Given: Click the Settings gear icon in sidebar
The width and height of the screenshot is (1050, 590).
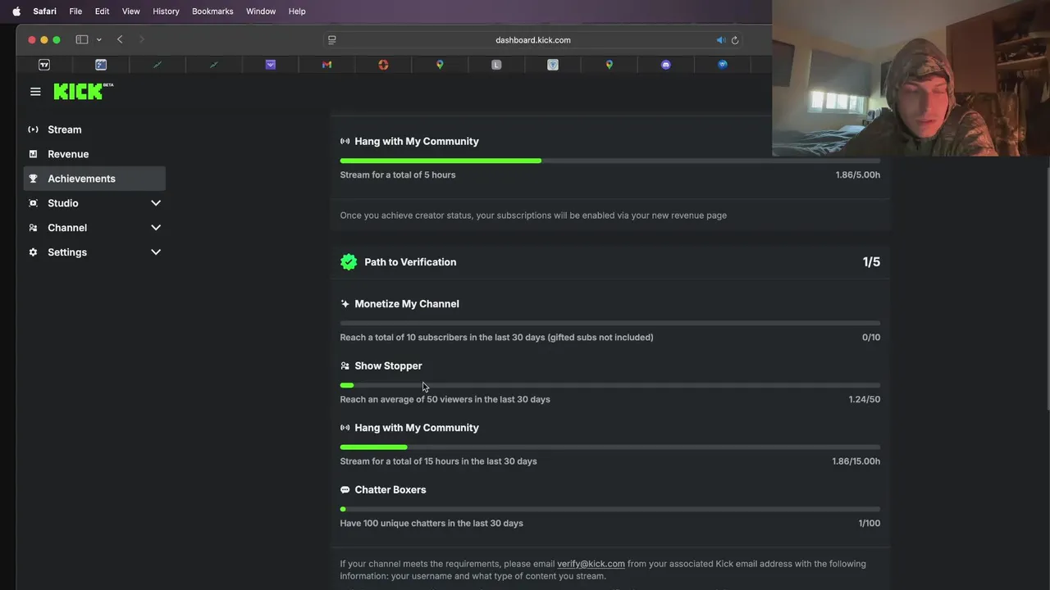Looking at the screenshot, I should (x=33, y=252).
